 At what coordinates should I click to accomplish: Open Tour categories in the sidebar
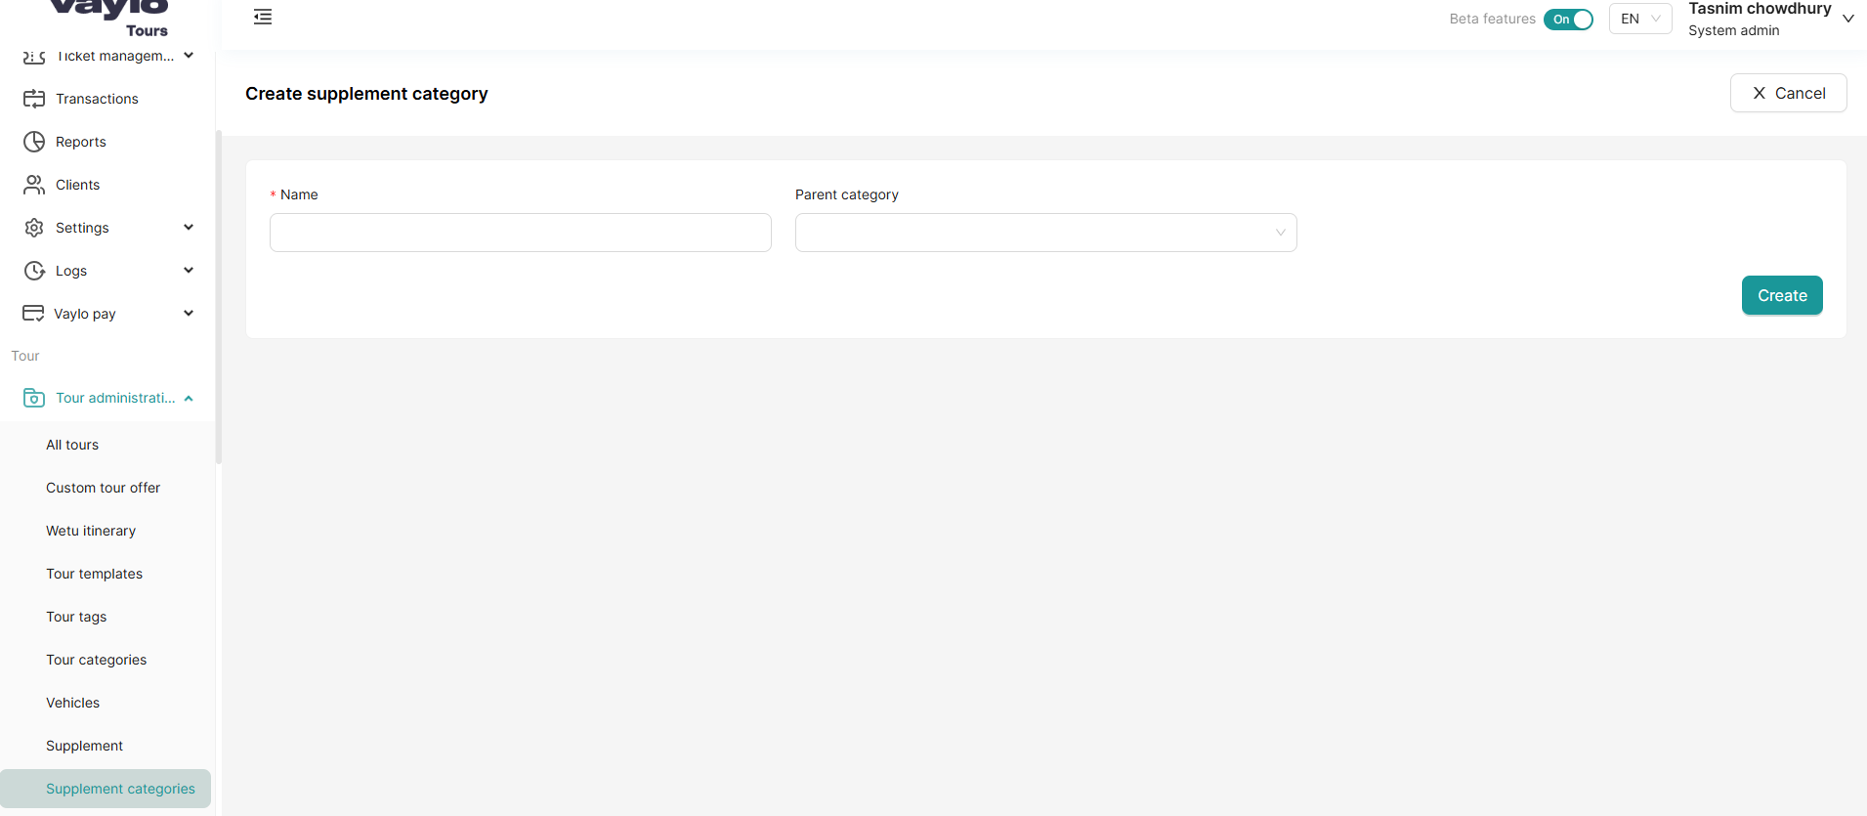pos(96,660)
